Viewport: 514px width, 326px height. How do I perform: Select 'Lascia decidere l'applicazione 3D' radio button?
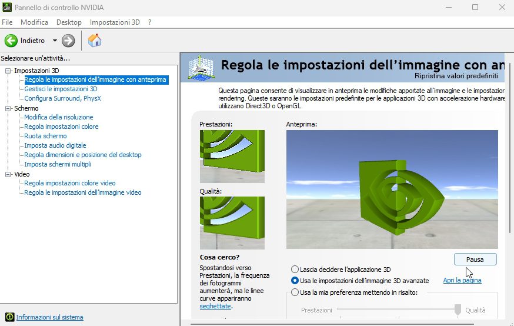295,270
